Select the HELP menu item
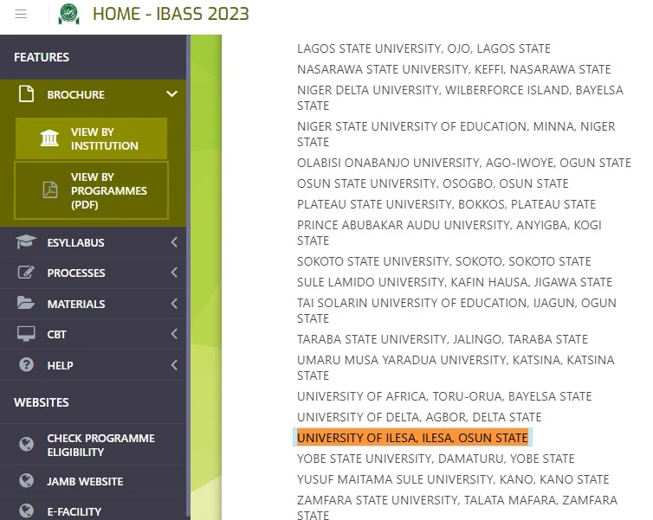The height and width of the screenshot is (520, 653). point(93,365)
